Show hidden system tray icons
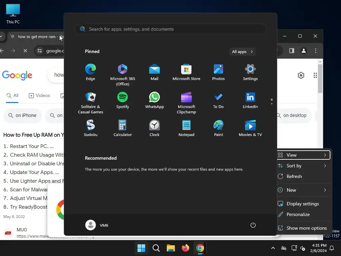 pos(273,248)
